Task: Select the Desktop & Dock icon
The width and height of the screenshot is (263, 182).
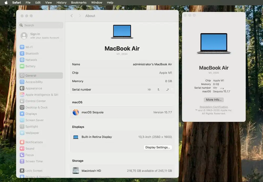Action: coord(22,107)
